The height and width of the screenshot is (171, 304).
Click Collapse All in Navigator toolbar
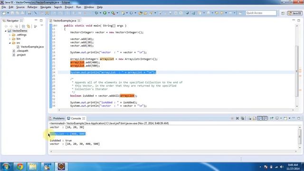pos(23,26)
